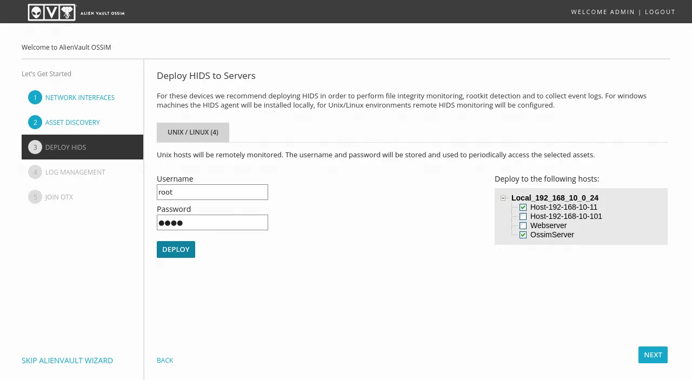
Task: Focus the Username input field
Action: pyautogui.click(x=212, y=192)
